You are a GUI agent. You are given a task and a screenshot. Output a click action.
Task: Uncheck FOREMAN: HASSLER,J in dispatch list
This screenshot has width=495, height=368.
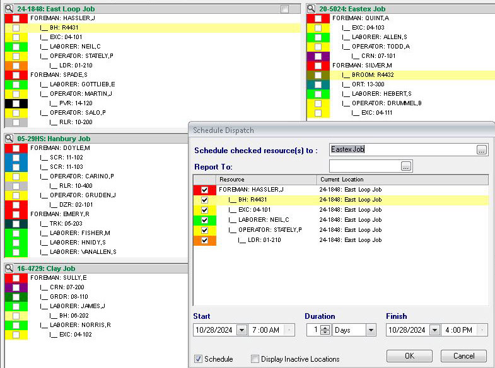point(204,190)
